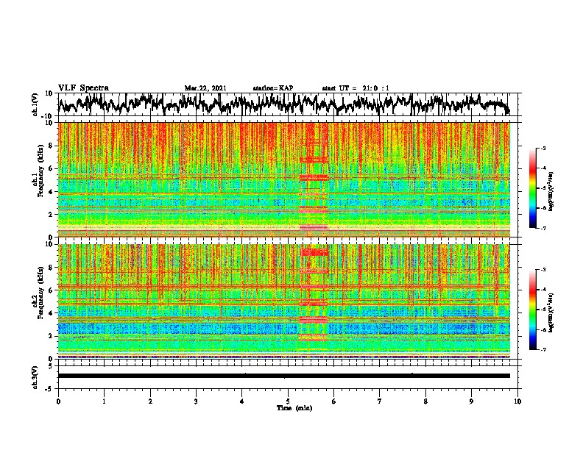Click the time axis tick label "9"
Screen dimensions: 583x450
[471, 401]
